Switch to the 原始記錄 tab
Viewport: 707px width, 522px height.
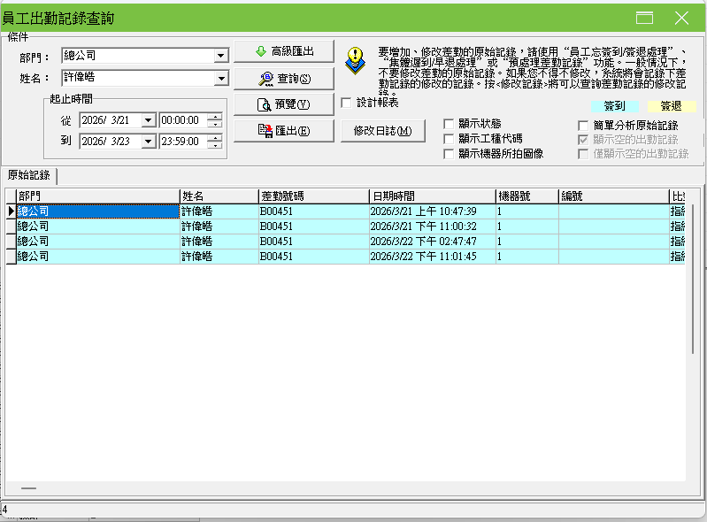29,175
